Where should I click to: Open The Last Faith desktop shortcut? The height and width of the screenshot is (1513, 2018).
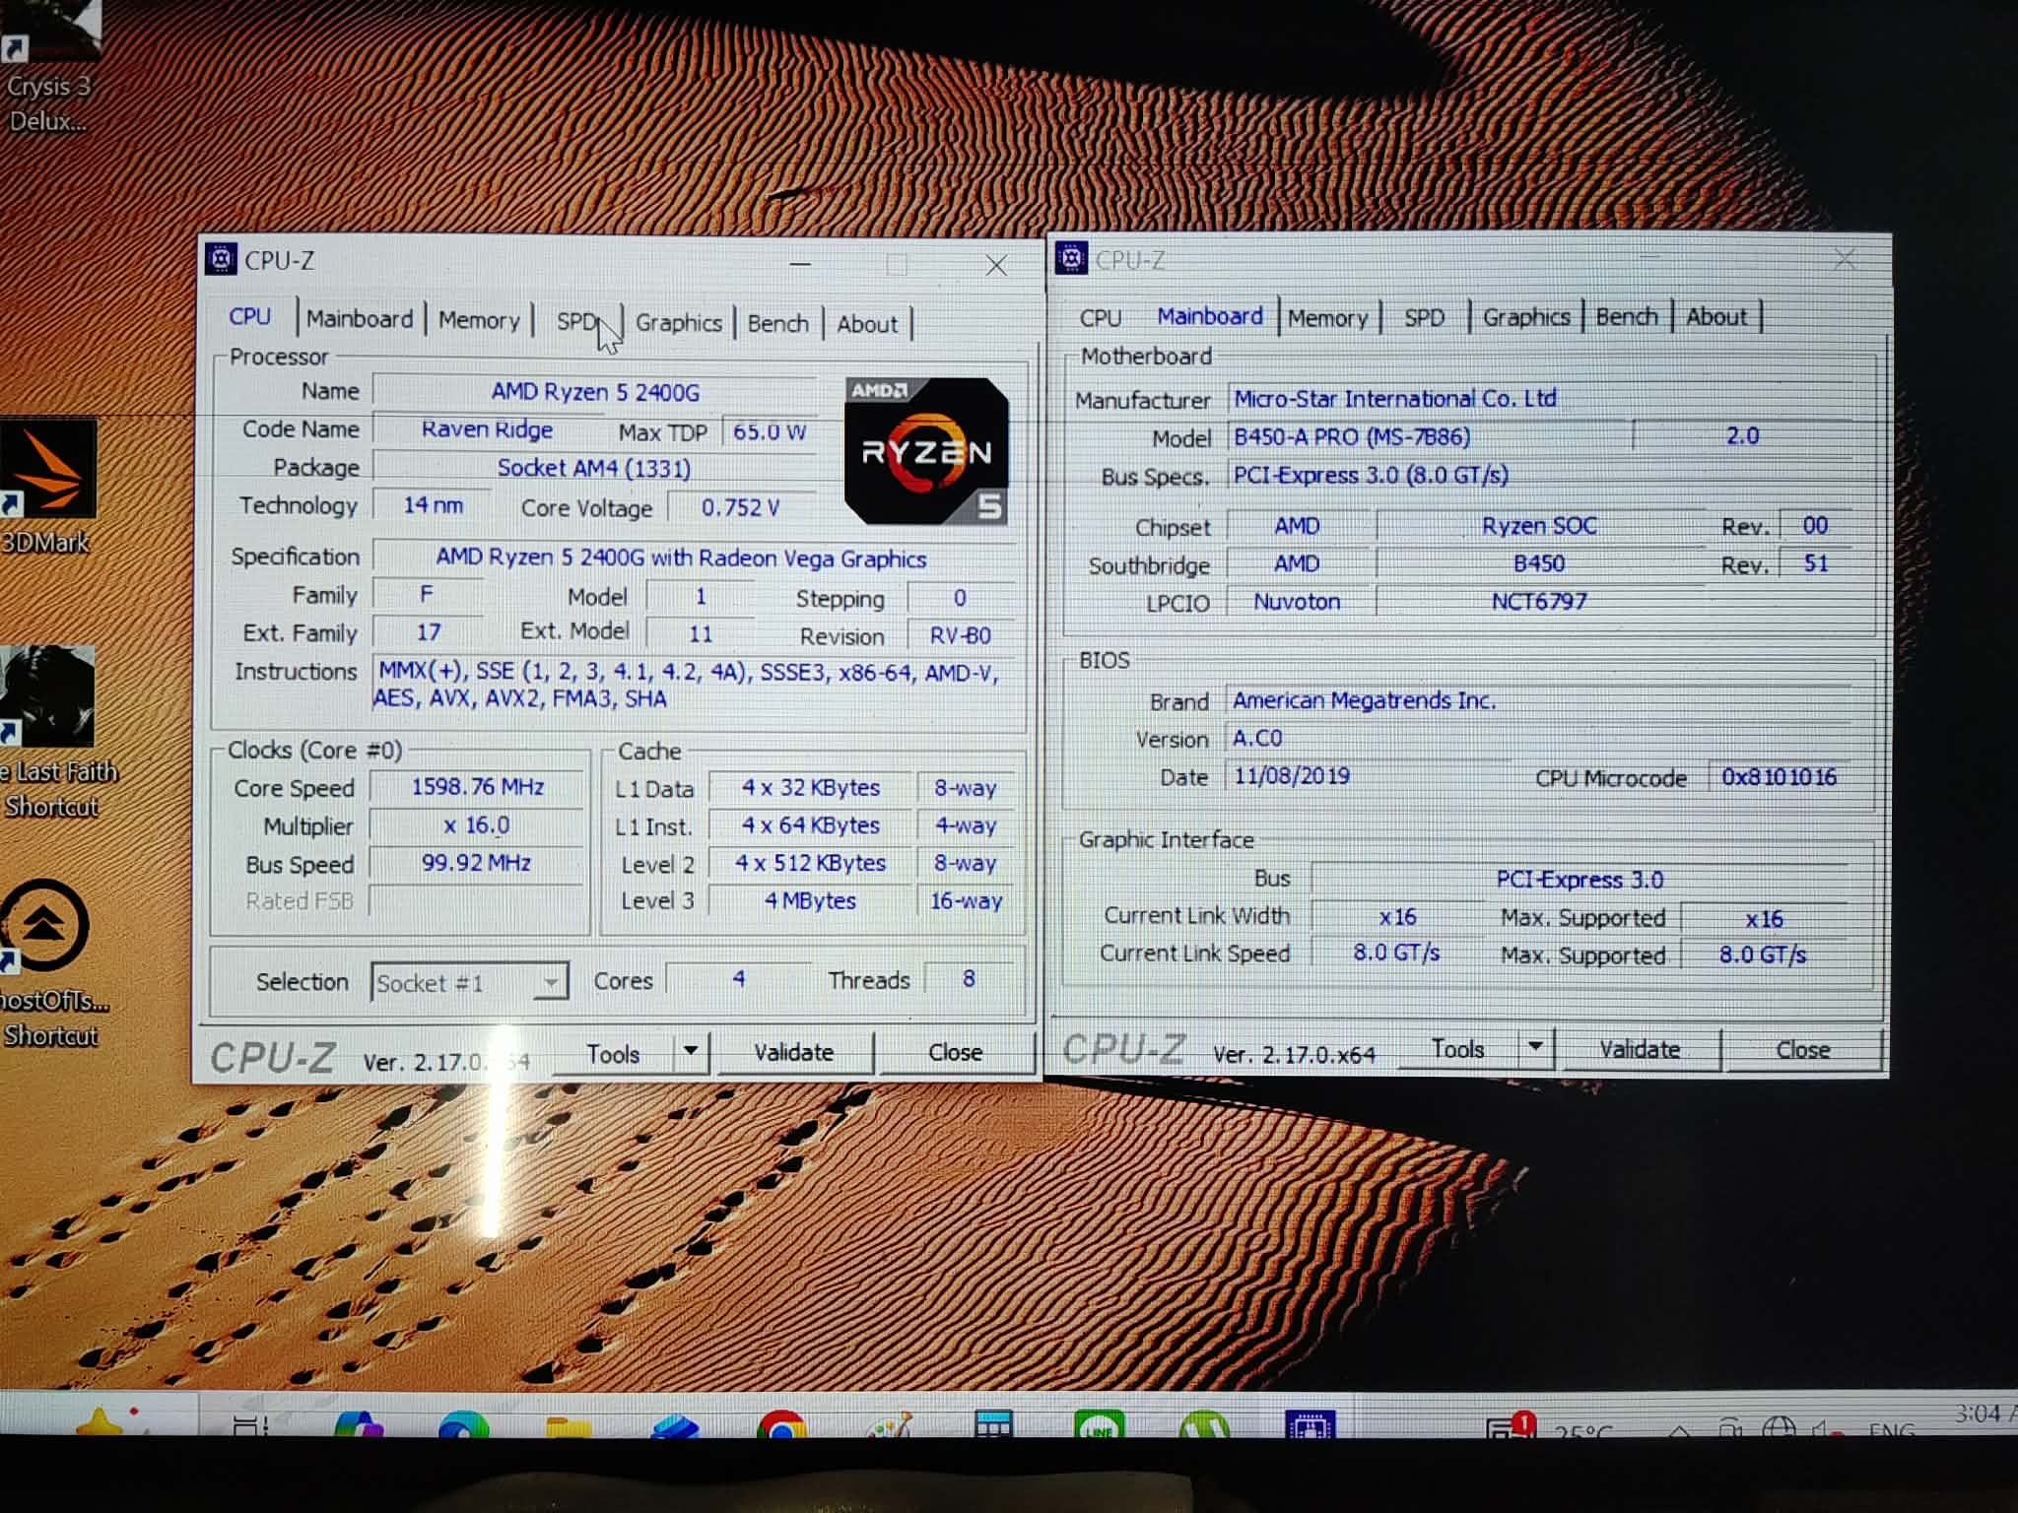49,697
